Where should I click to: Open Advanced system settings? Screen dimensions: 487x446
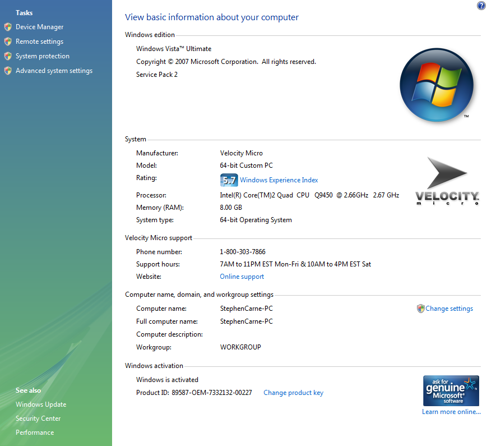(x=54, y=71)
